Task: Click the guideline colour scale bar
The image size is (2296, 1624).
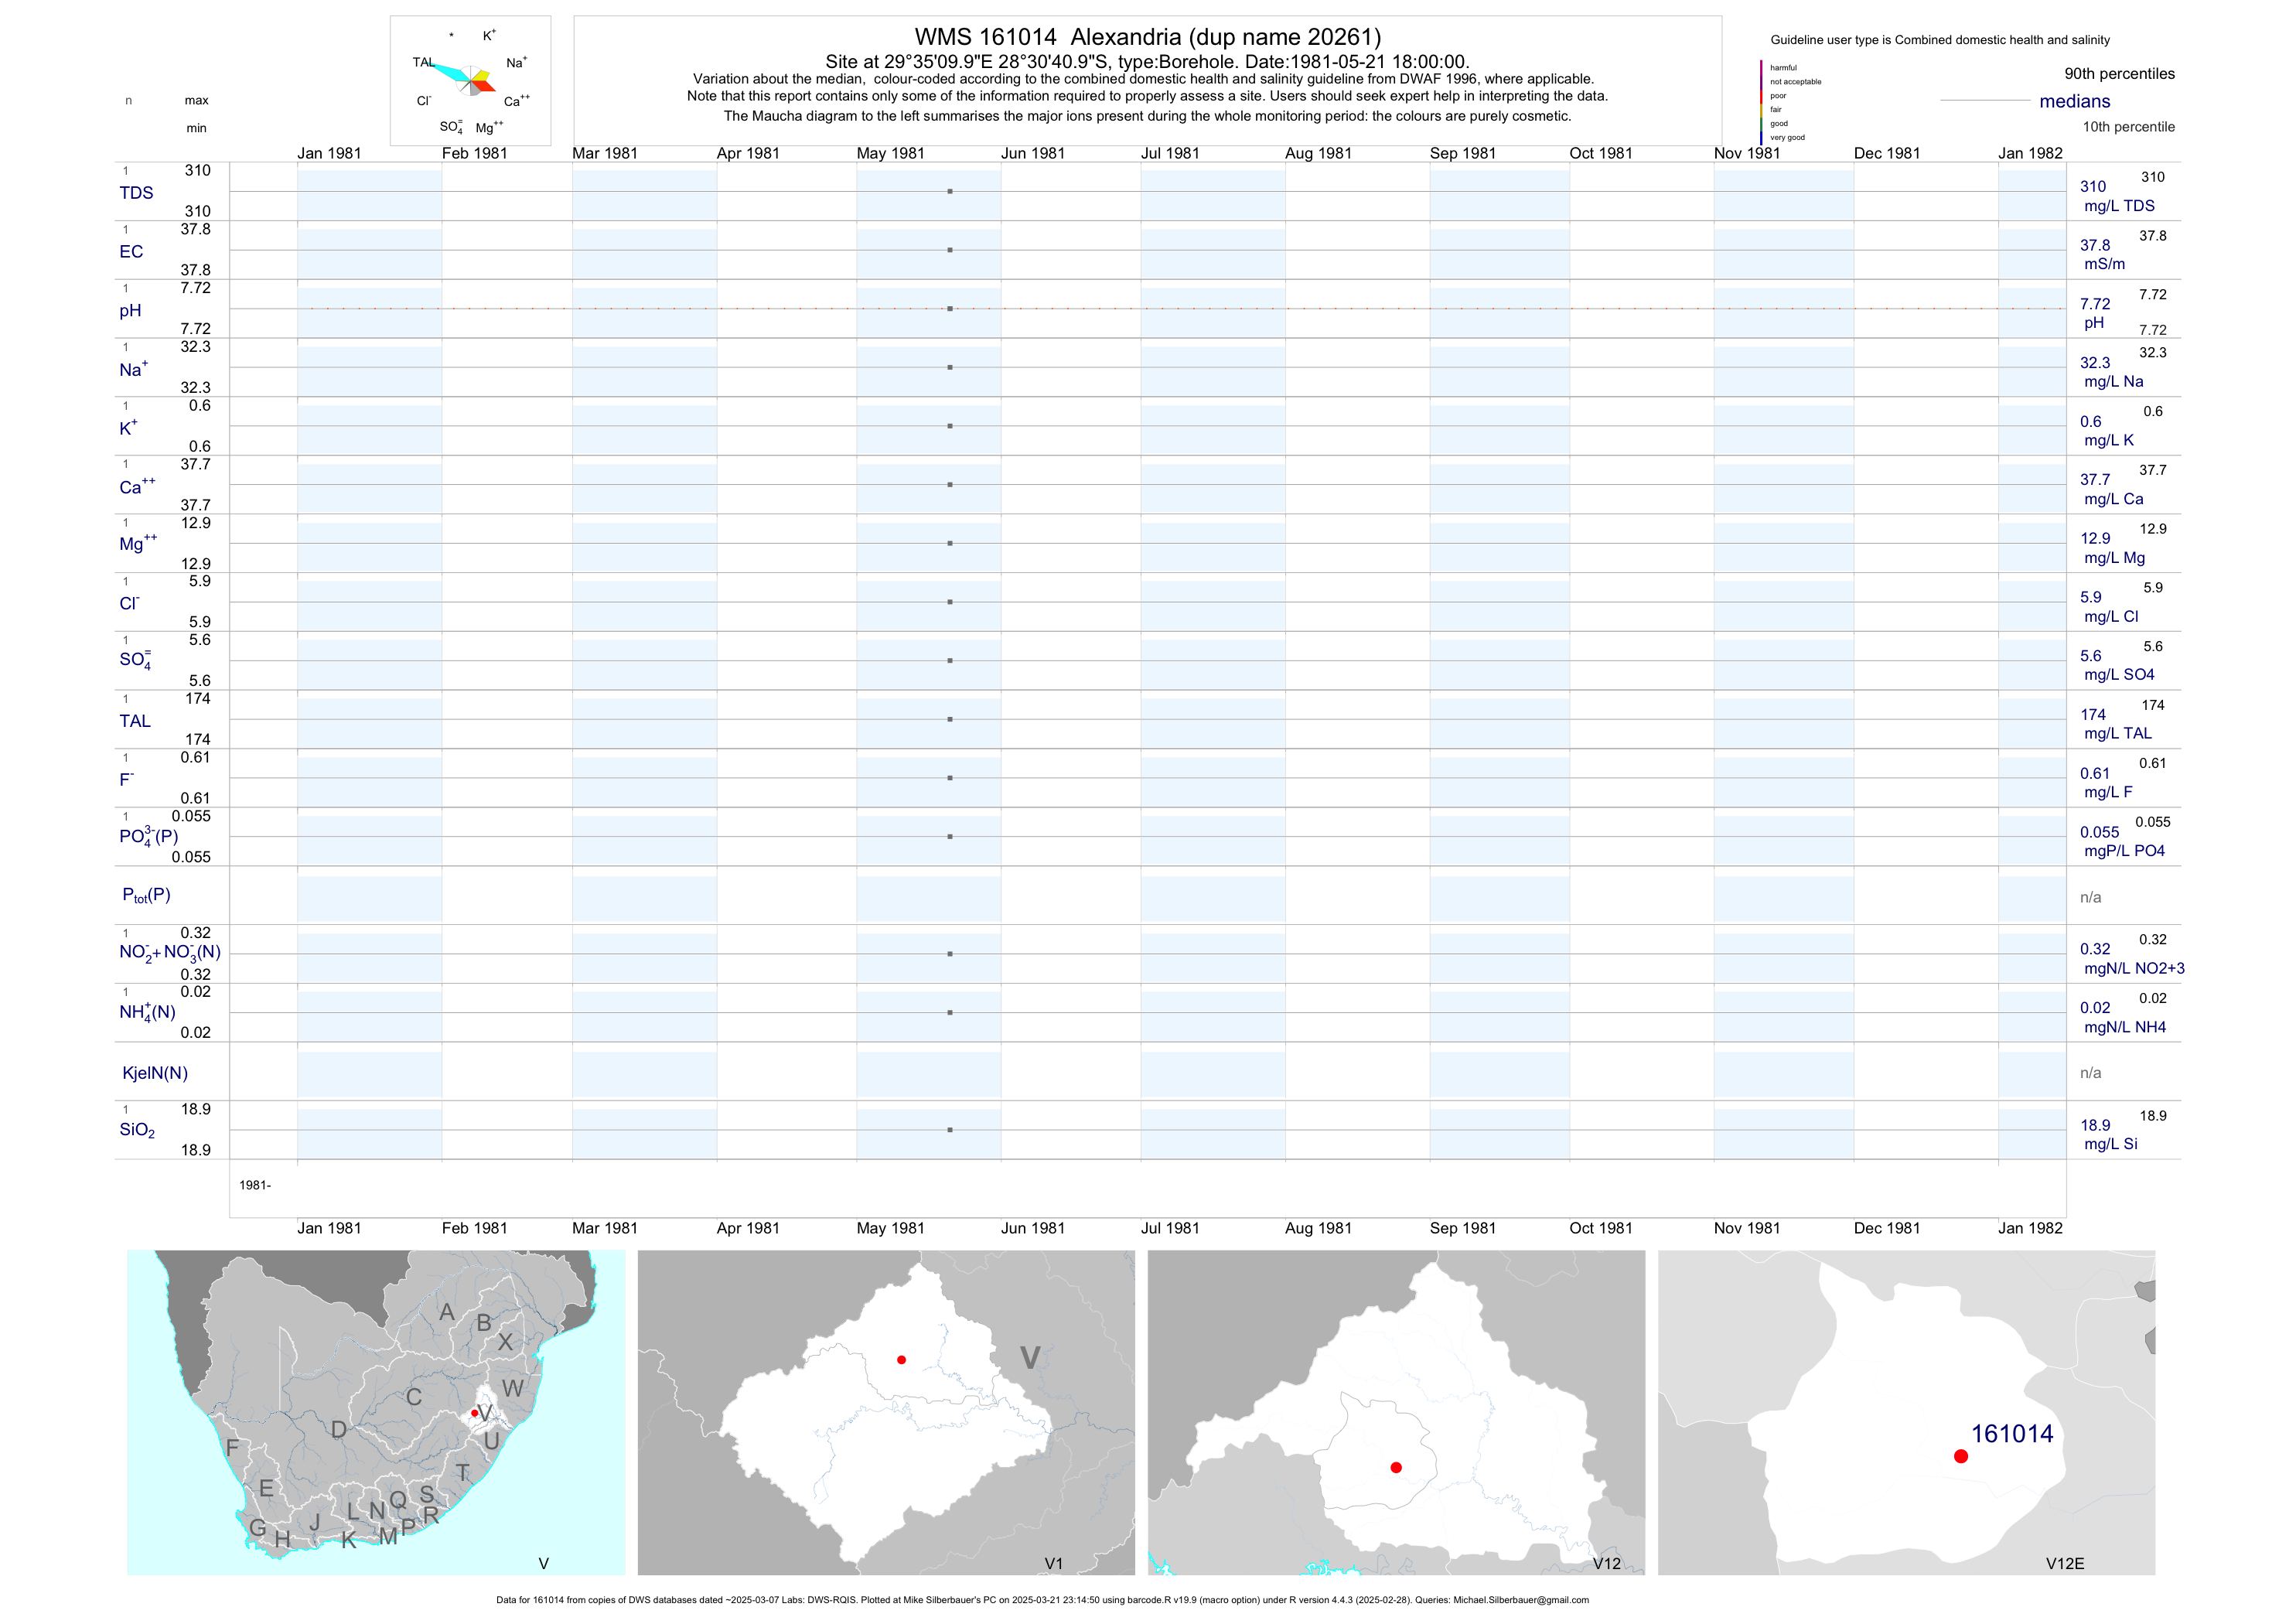Action: [x=1761, y=102]
